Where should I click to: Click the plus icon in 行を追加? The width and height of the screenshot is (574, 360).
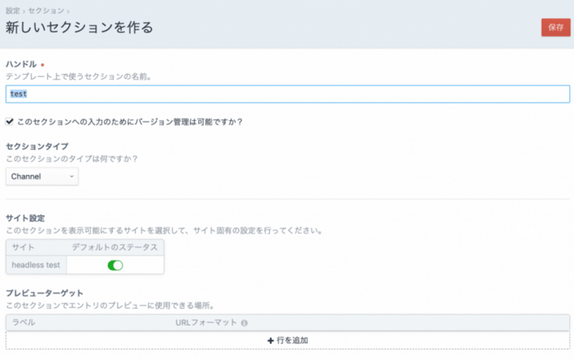pyautogui.click(x=270, y=340)
